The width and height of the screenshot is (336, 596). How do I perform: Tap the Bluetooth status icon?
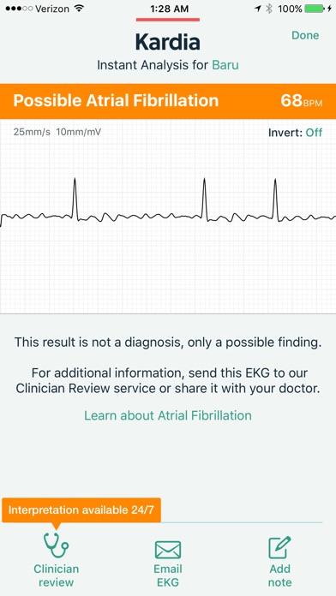pyautogui.click(x=269, y=9)
